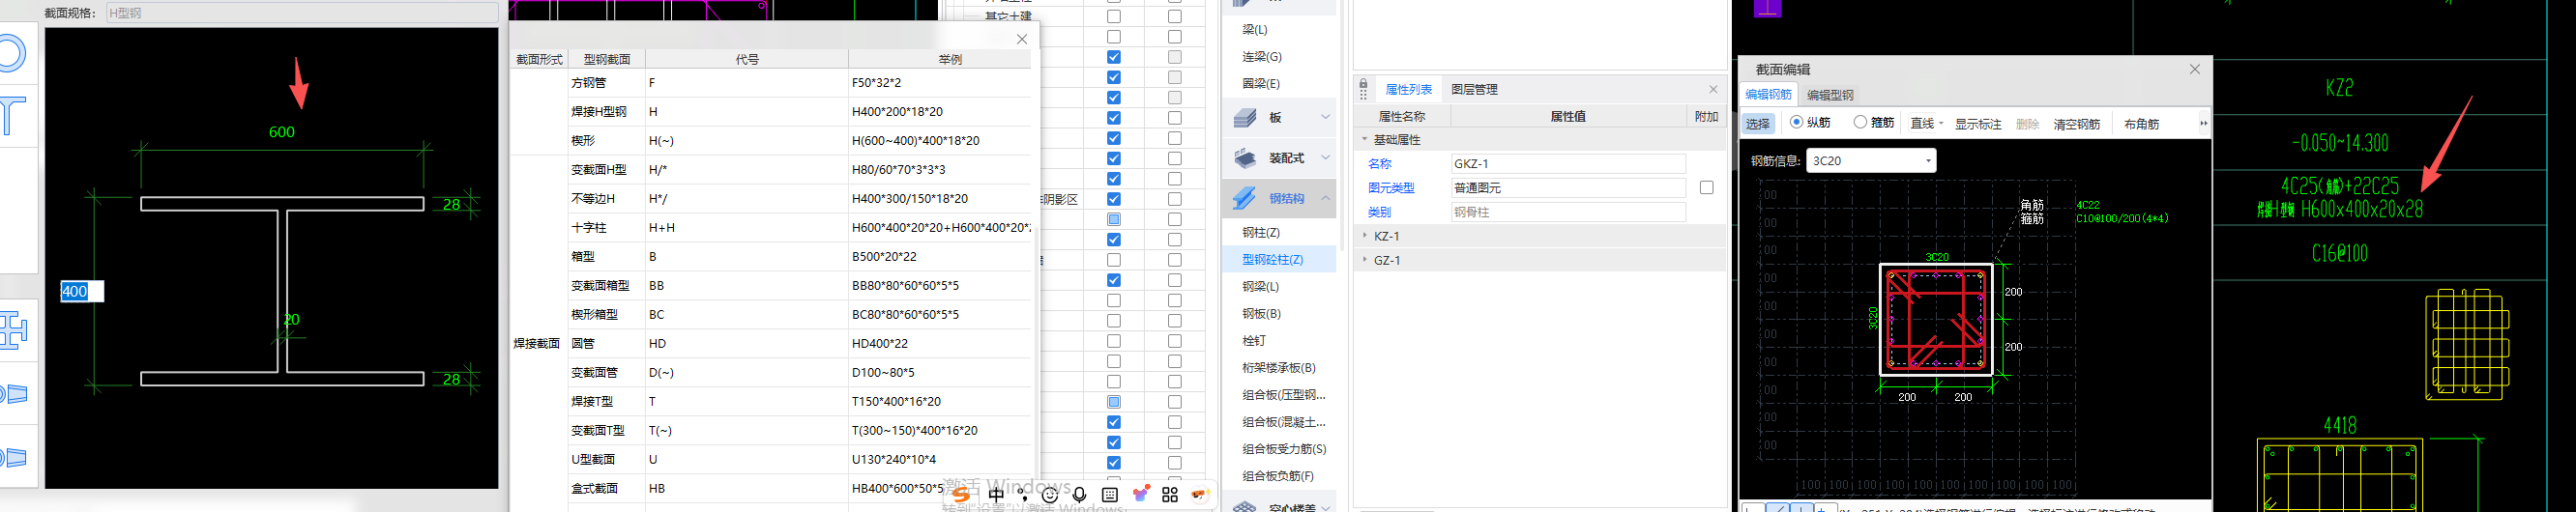Viewport: 2576px width, 512px height.
Task: Click the 图元类型 value 普通图元
Action: pyautogui.click(x=1568, y=188)
